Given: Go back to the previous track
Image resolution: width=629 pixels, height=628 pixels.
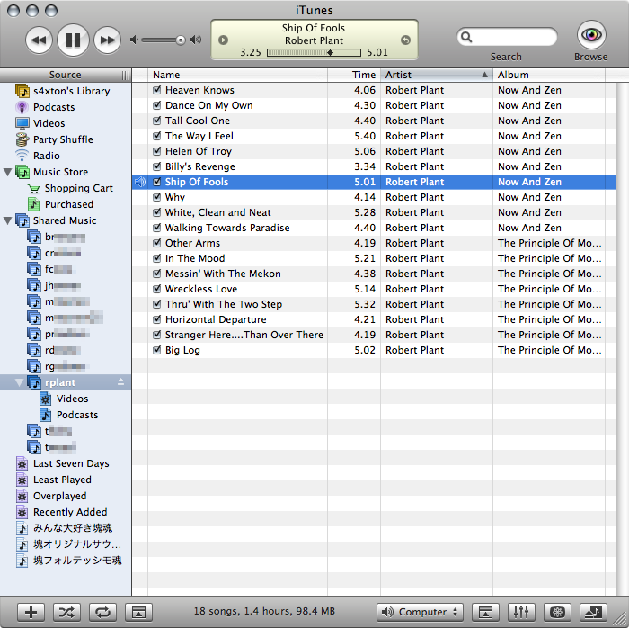Looking at the screenshot, I should point(39,40).
